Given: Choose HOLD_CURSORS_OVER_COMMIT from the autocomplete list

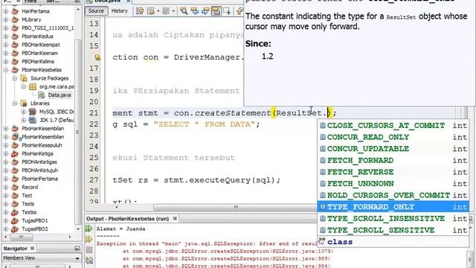Looking at the screenshot, I should 393,195.
